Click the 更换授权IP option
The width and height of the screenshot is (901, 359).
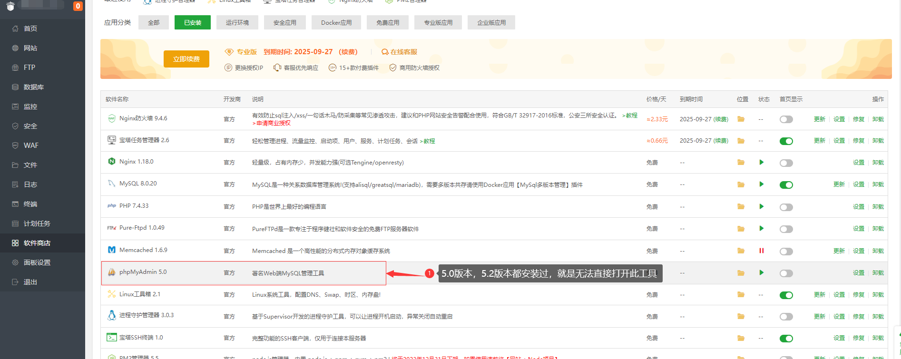point(244,68)
